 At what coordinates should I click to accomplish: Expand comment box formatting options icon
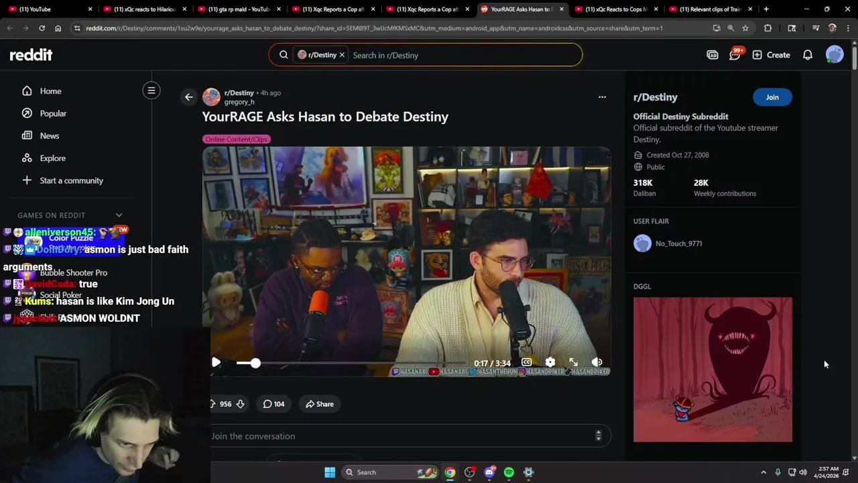coord(599,436)
